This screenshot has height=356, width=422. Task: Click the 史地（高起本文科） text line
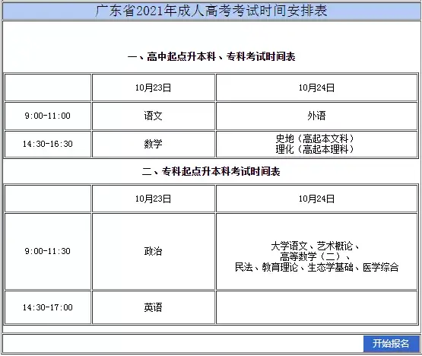[x=315, y=138]
